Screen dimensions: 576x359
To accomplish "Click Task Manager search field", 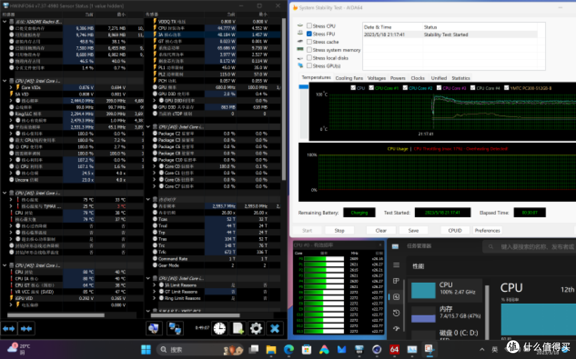I will tap(529, 247).
